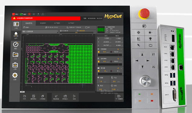192x113 pixels.
Task: Adjust the travel speed override bar
Action: pyautogui.click(x=110, y=55)
